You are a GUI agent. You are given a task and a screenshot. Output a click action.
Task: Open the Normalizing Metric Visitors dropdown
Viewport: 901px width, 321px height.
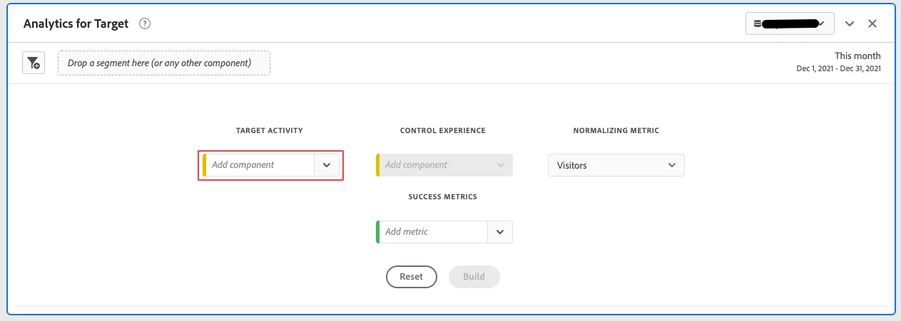pos(616,165)
